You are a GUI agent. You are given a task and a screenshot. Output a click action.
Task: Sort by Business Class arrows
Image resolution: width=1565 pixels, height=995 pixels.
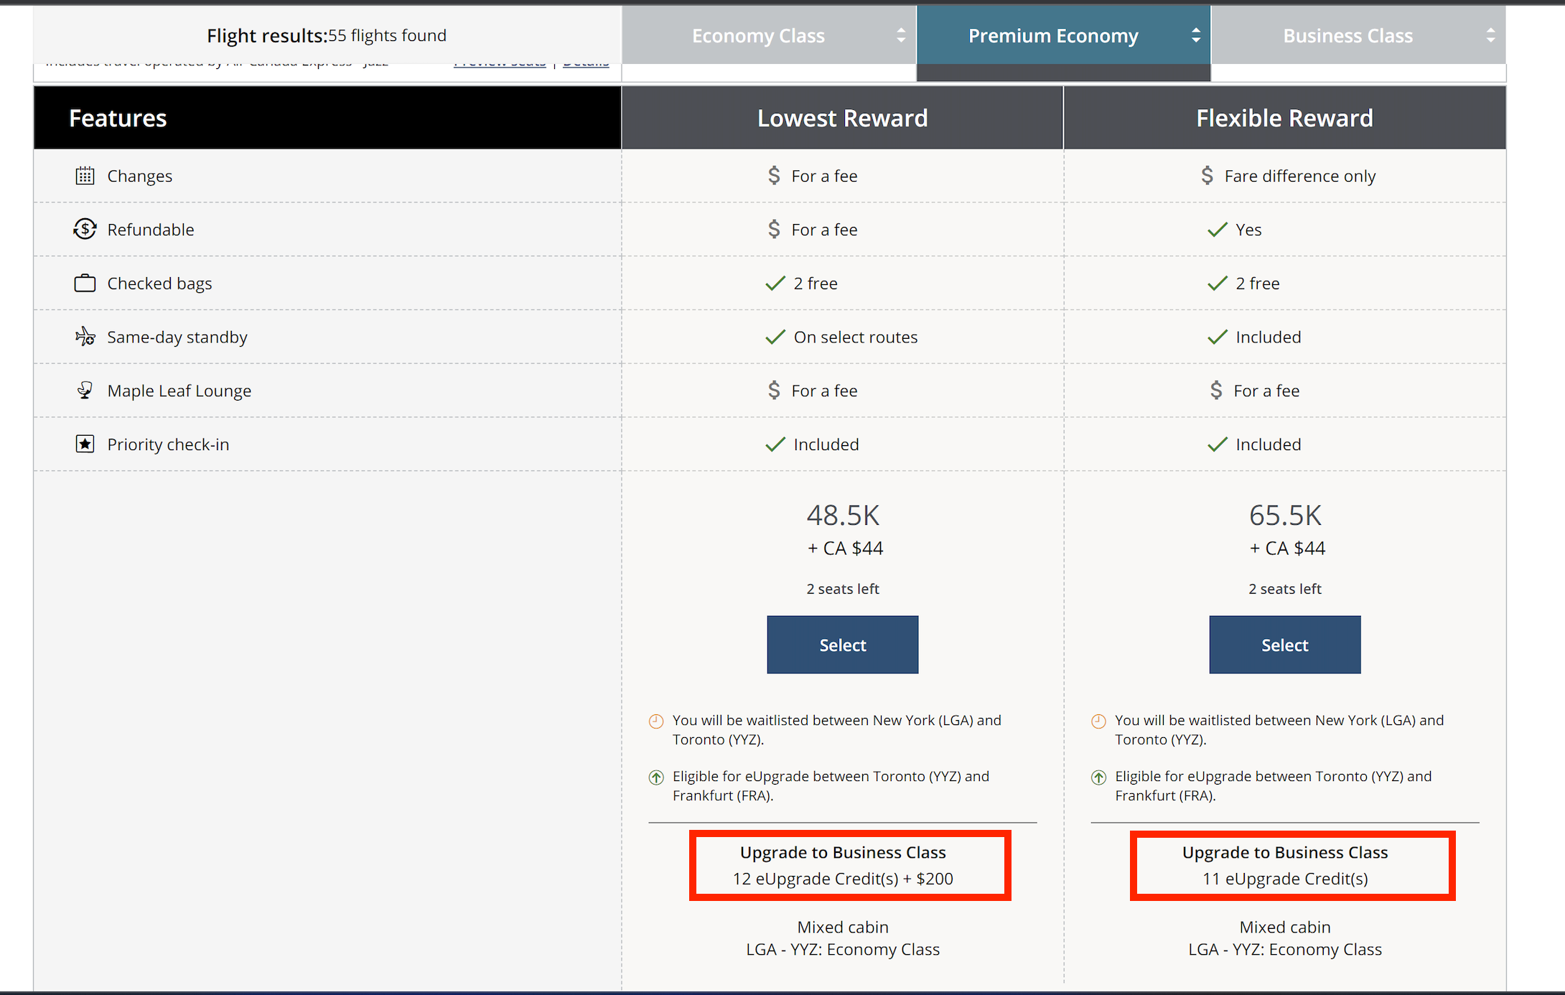(x=1490, y=35)
